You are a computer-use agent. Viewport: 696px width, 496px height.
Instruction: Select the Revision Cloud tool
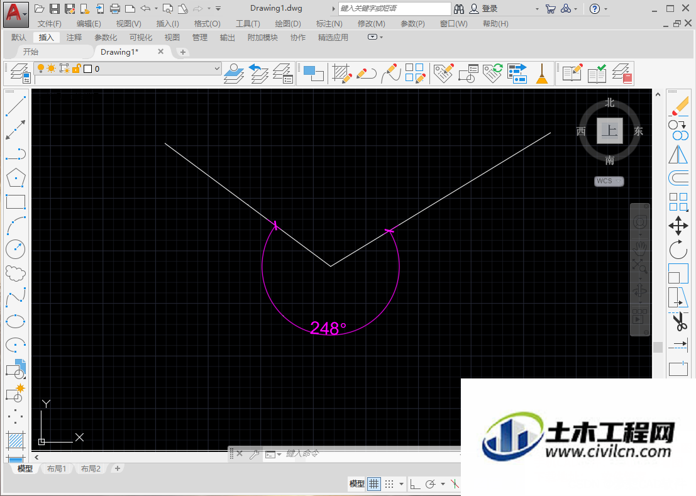pos(16,273)
